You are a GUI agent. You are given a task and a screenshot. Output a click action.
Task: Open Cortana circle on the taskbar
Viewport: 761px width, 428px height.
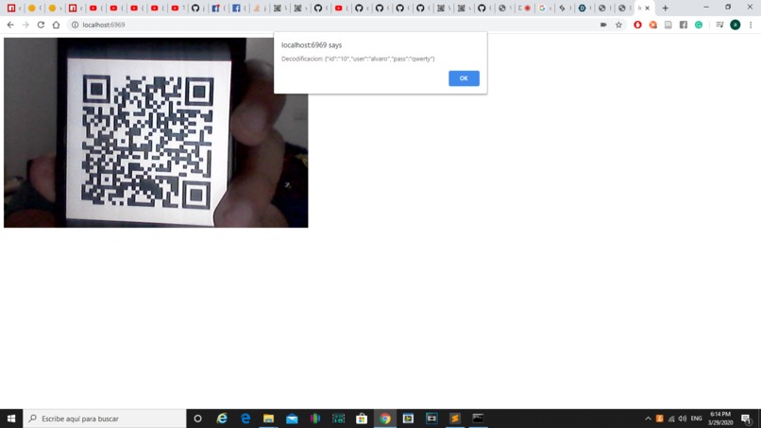tap(197, 419)
